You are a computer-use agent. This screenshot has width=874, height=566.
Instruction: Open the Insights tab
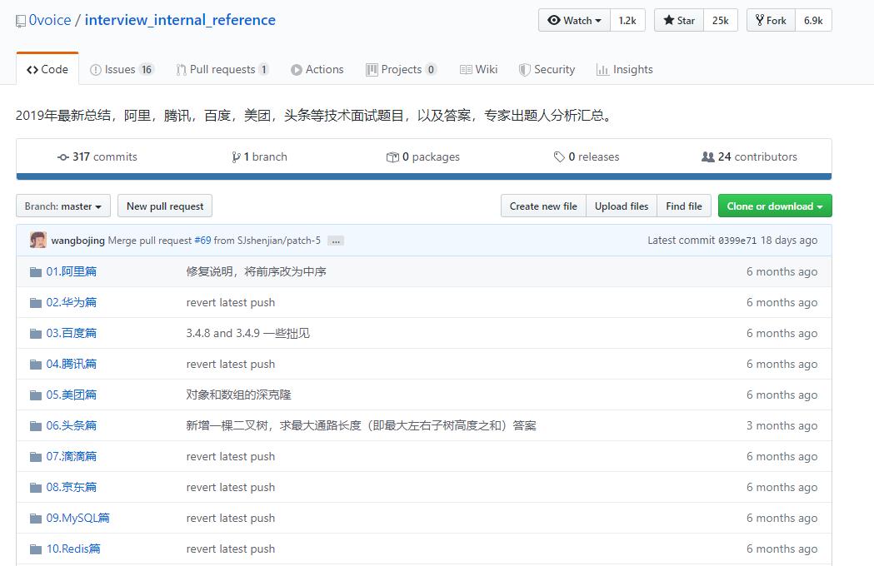coord(623,70)
